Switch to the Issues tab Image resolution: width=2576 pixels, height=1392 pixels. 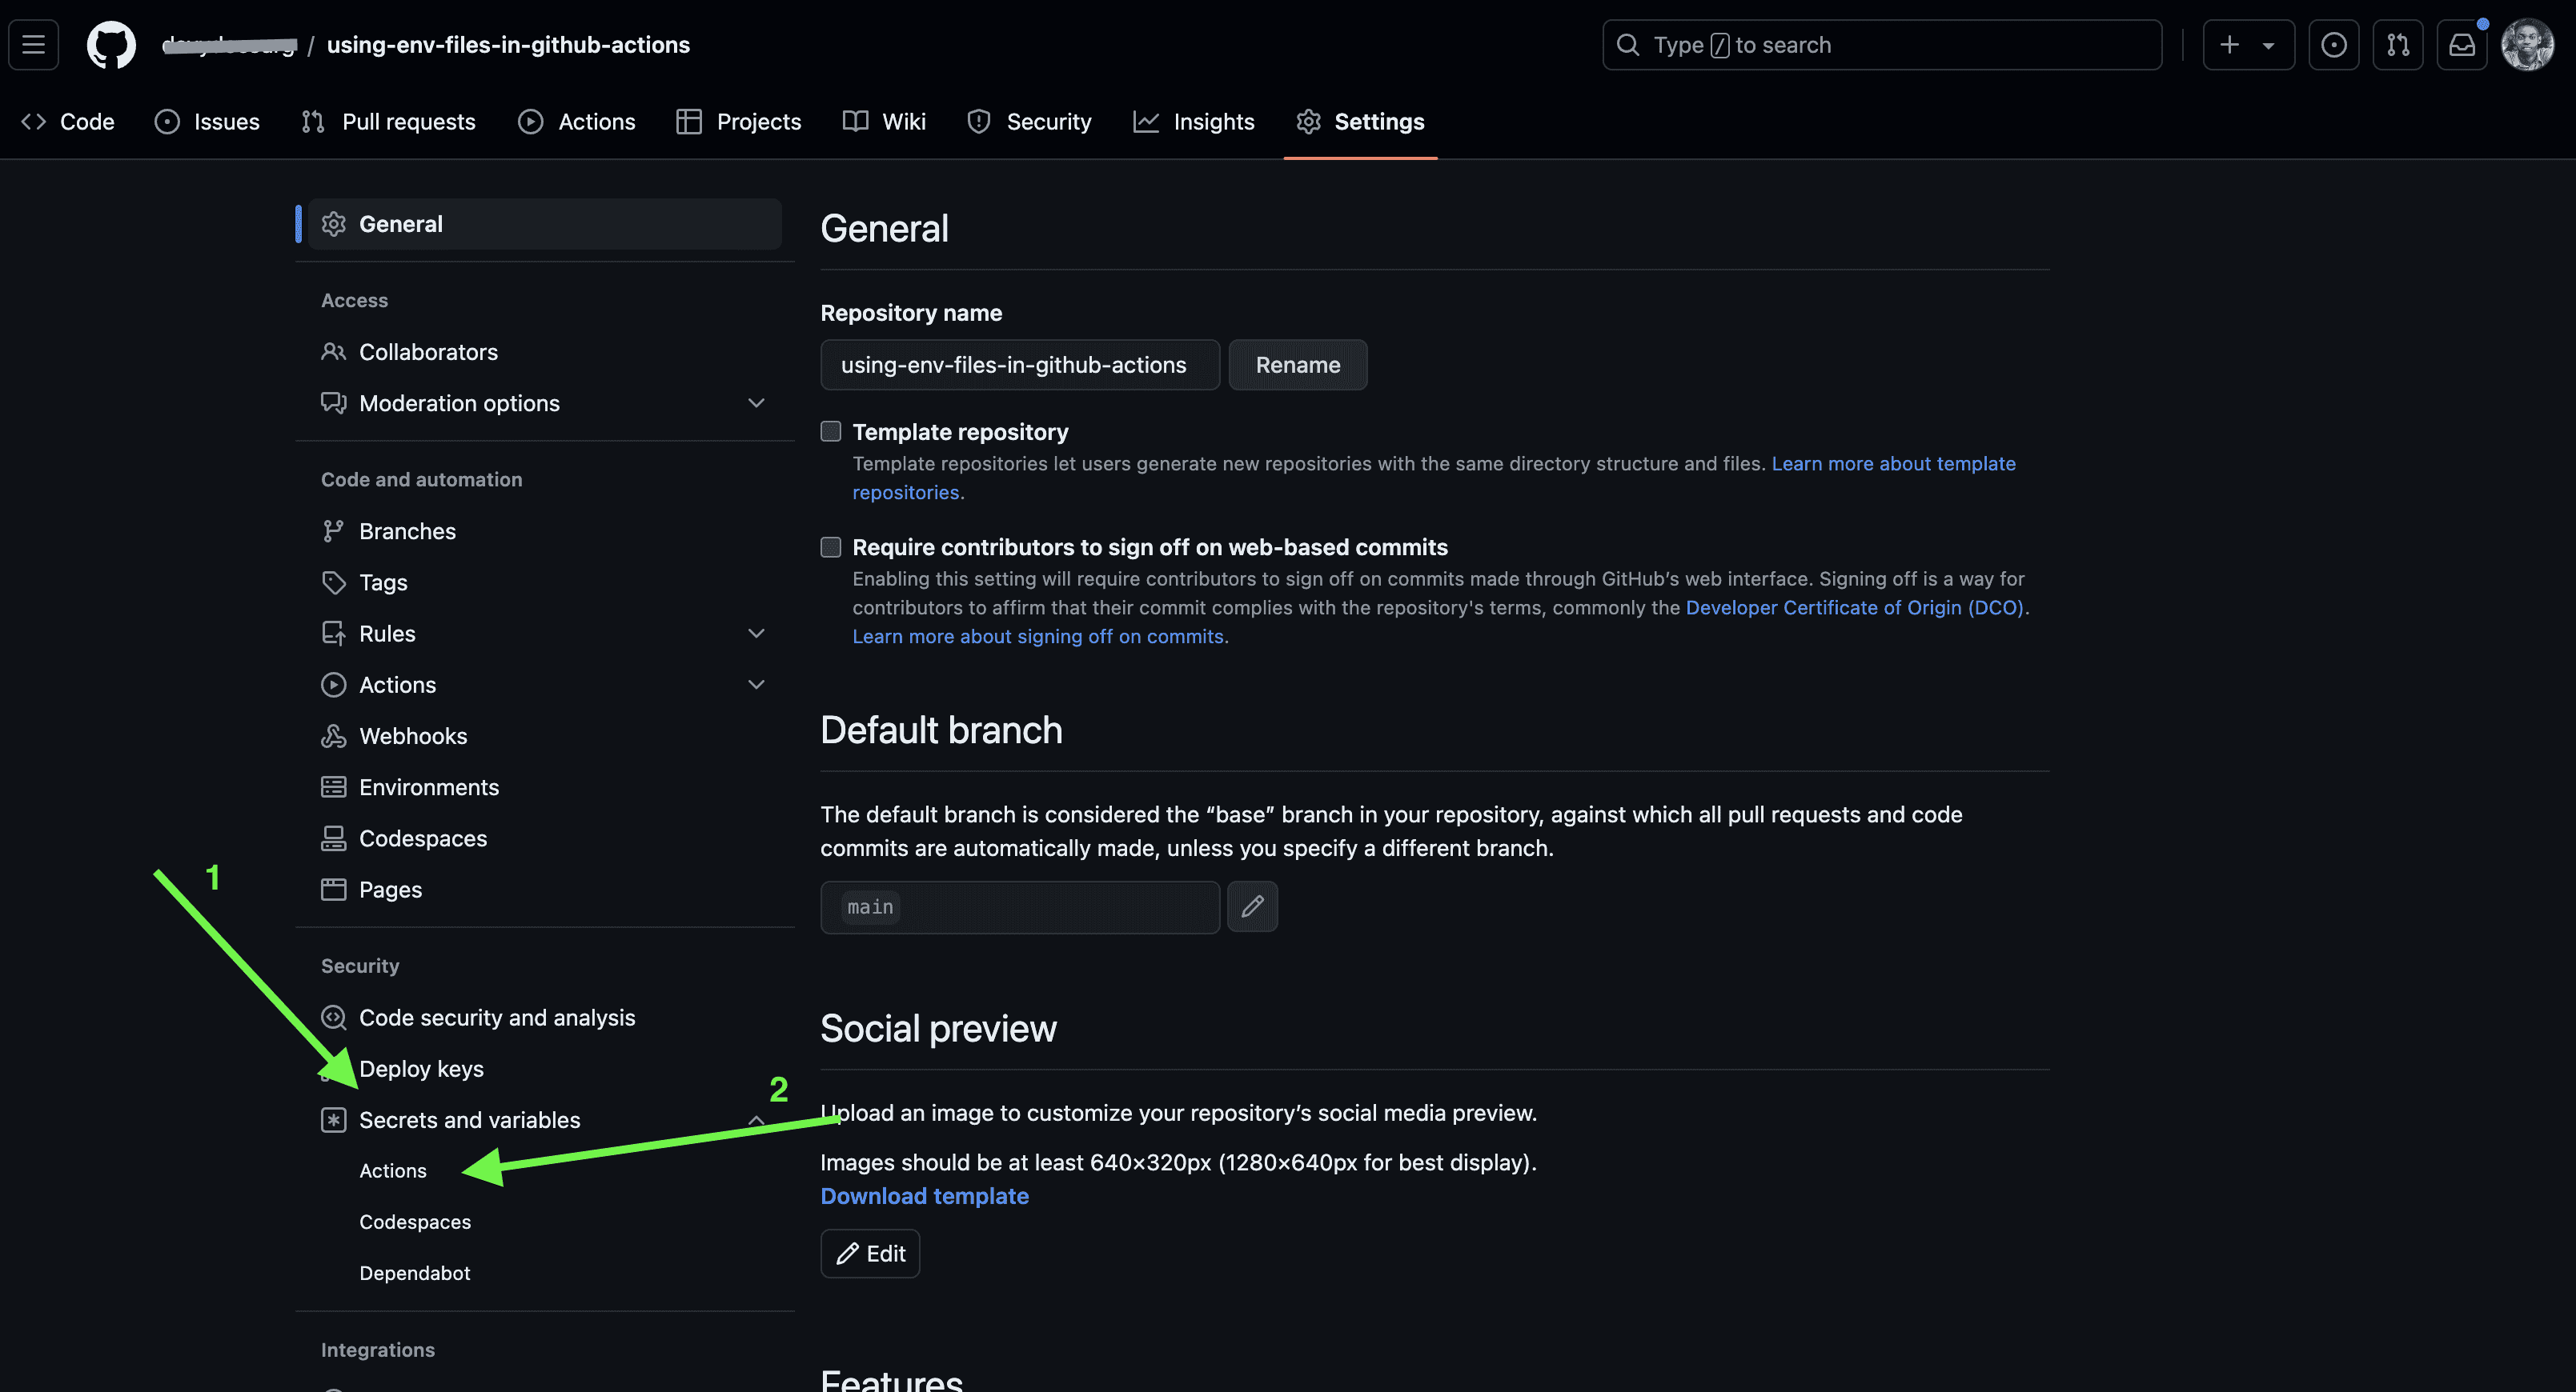click(x=207, y=122)
